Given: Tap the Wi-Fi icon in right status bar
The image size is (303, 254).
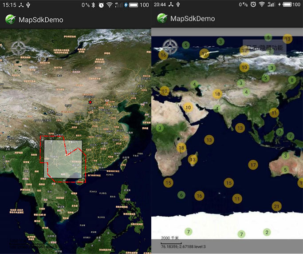Looking at the screenshot, I should pyautogui.click(x=262, y=4).
